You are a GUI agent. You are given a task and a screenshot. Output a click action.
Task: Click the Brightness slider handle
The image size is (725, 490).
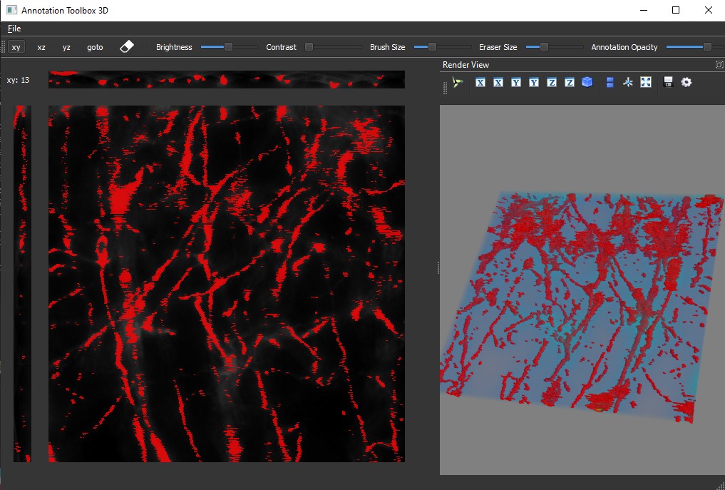point(228,47)
